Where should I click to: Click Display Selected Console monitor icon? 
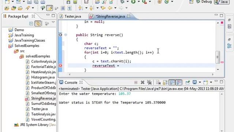point(195,82)
